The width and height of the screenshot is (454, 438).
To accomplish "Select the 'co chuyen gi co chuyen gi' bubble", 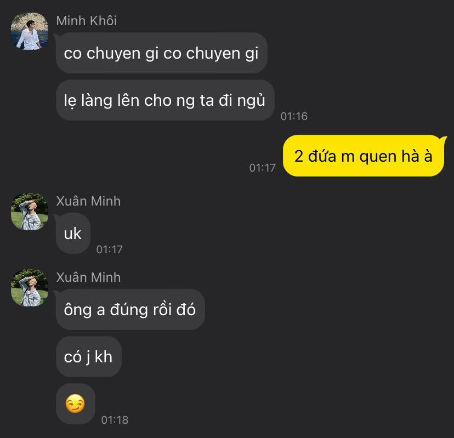I will point(161,53).
